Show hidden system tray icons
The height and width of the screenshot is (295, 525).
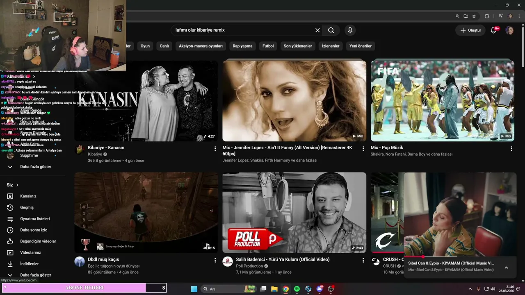coord(470,289)
